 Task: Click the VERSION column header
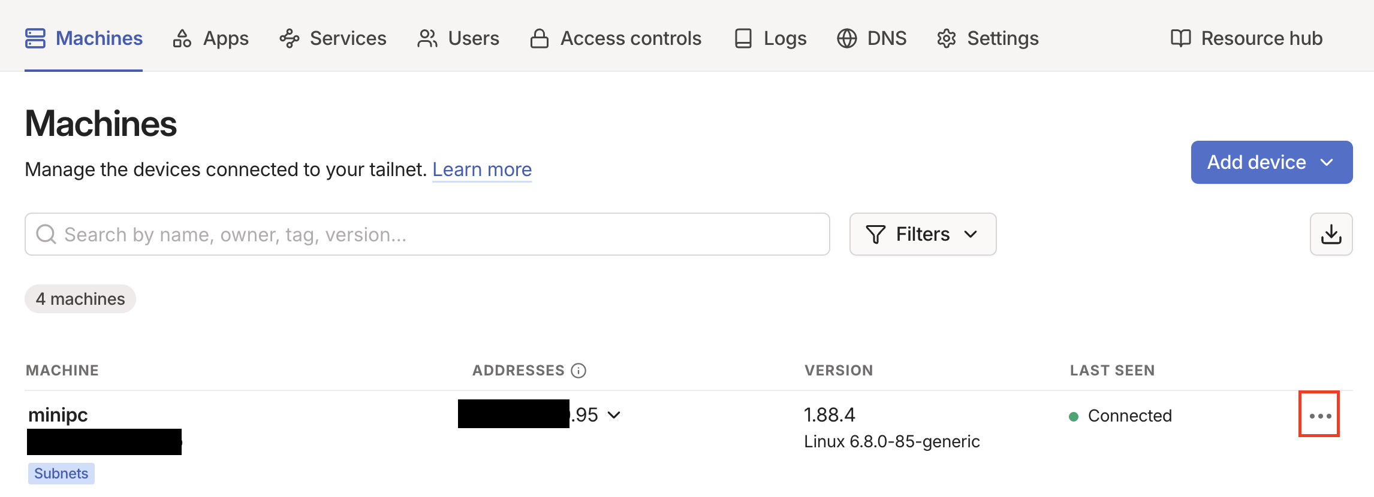[x=839, y=371]
